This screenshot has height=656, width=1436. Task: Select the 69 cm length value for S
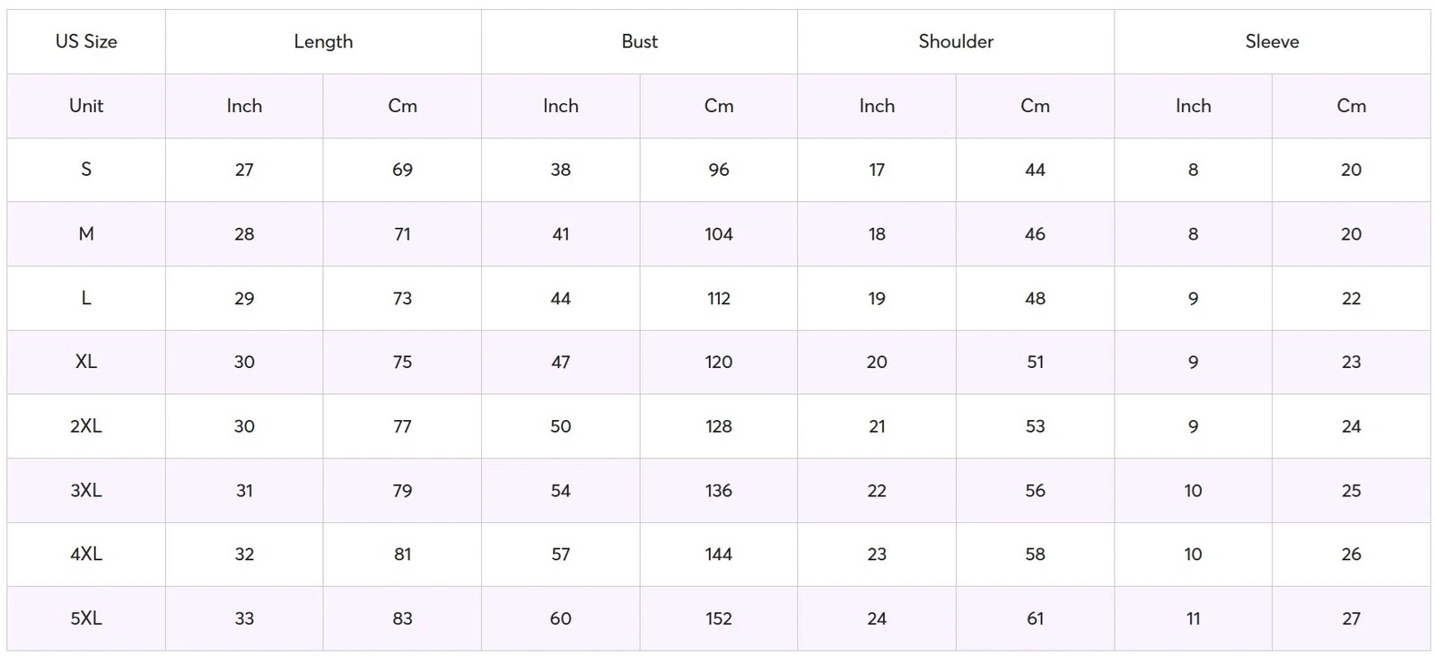click(402, 170)
